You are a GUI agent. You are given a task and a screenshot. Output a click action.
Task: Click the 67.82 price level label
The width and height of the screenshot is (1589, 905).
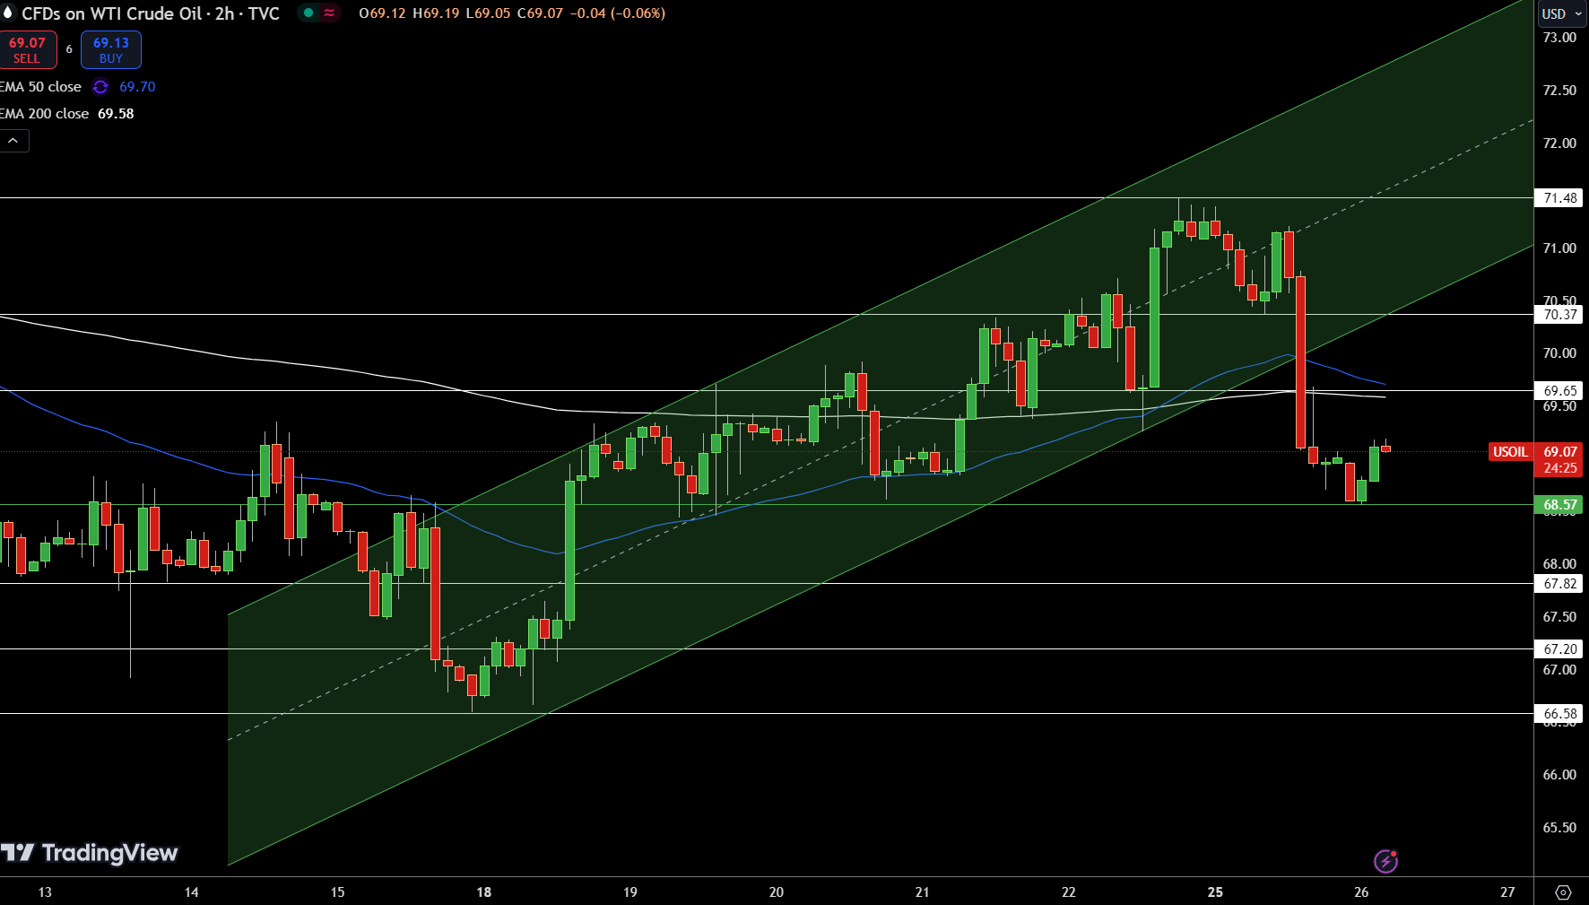point(1560,584)
